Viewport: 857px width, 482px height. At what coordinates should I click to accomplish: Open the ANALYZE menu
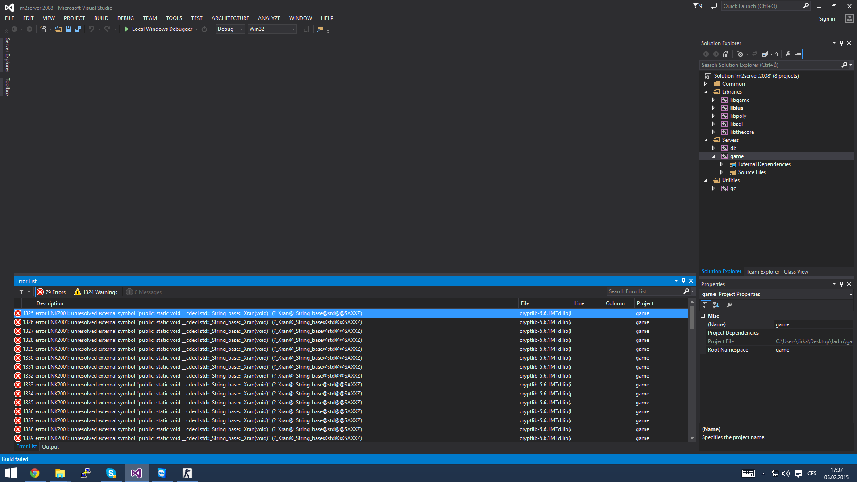coord(269,18)
